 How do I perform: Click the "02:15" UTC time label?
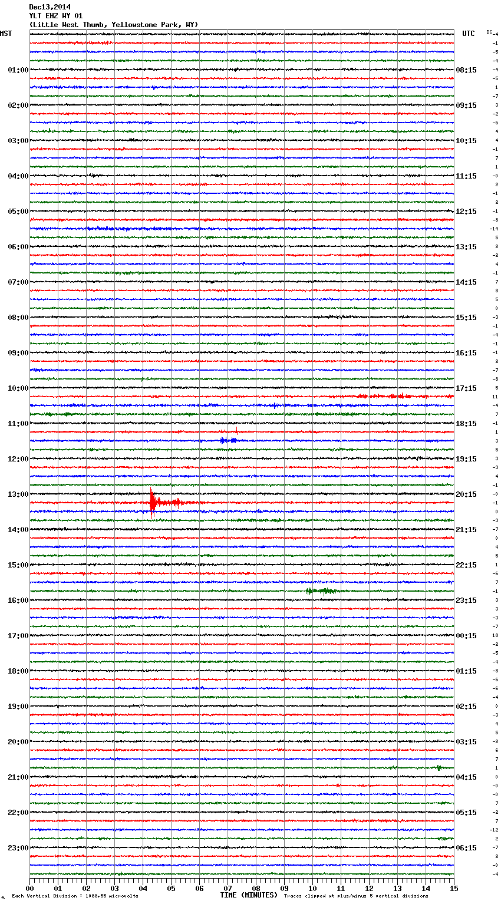[466, 707]
